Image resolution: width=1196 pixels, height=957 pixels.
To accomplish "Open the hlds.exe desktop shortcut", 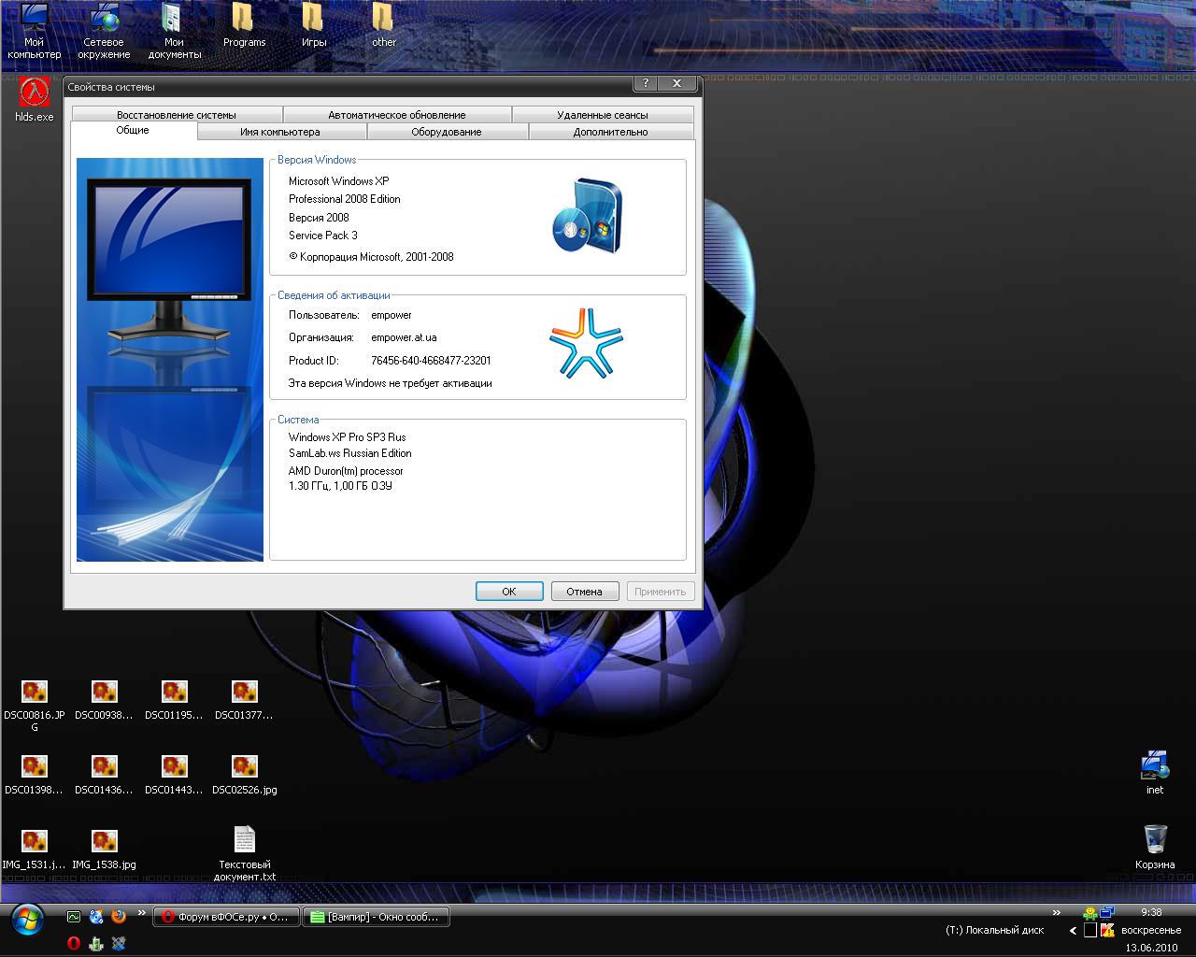I will 35,93.
